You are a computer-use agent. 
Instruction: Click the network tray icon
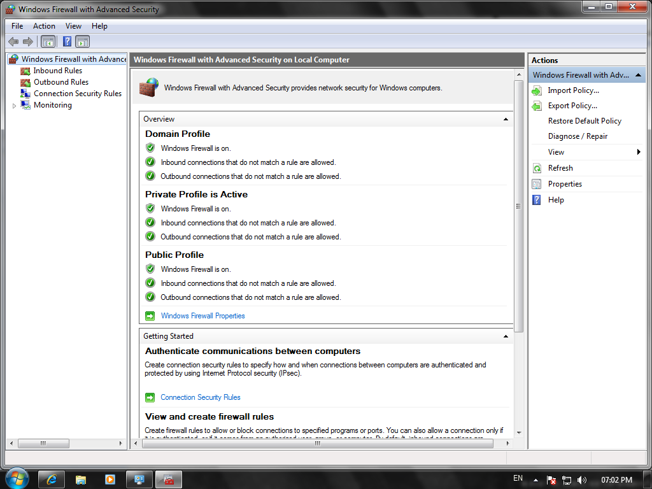[567, 480]
